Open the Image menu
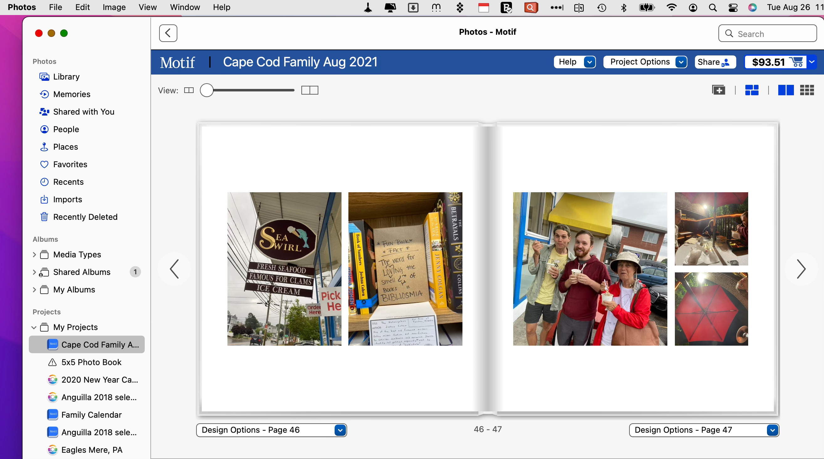824x459 pixels. (x=114, y=7)
